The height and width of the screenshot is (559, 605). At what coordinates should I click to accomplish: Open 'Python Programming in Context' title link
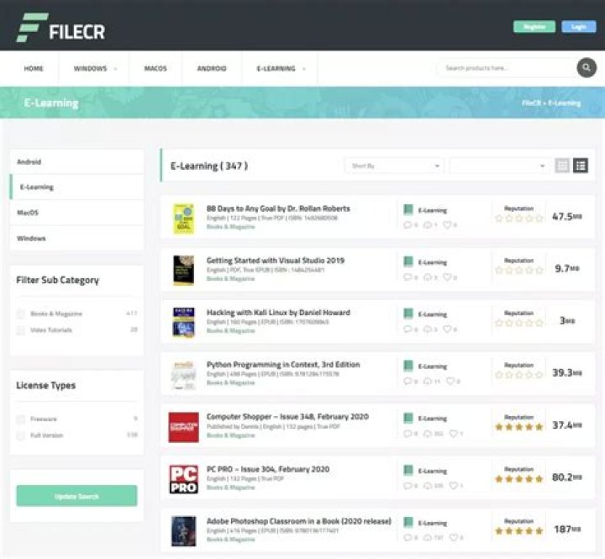point(283,365)
